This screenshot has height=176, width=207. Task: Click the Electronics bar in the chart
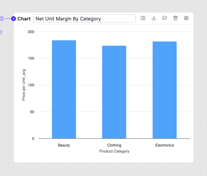[x=165, y=90]
